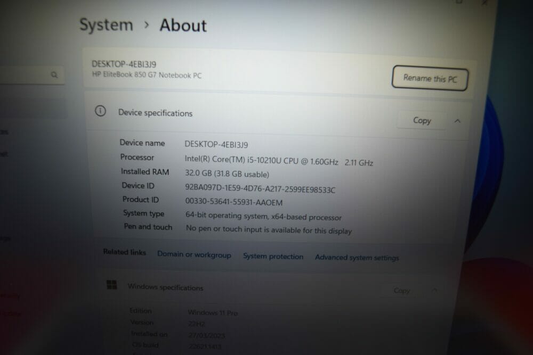This screenshot has height=355, width=533.
Task: Select the Pen and touch value text
Action: [x=269, y=230]
